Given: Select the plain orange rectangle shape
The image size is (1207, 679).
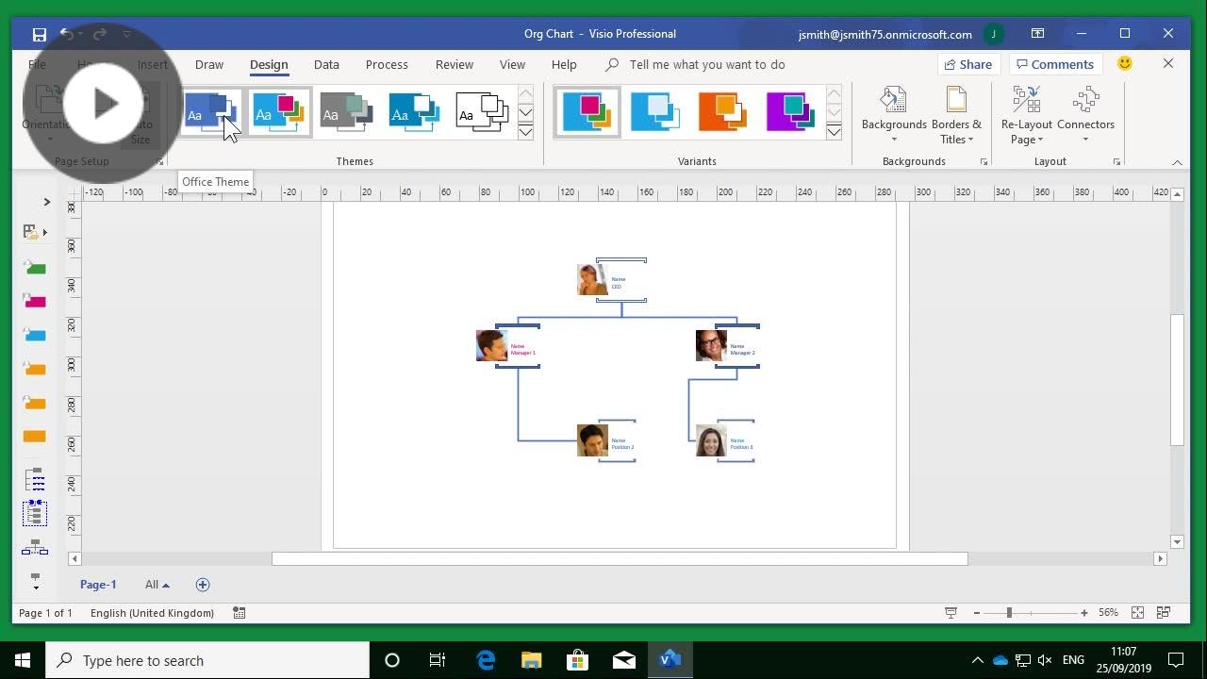Looking at the screenshot, I should coord(35,437).
